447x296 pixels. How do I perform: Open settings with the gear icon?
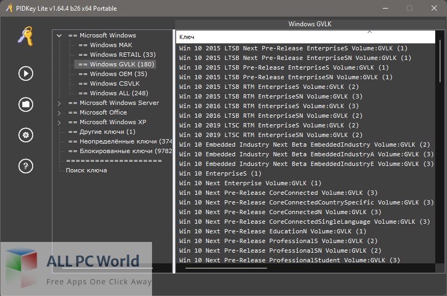pyautogui.click(x=26, y=135)
